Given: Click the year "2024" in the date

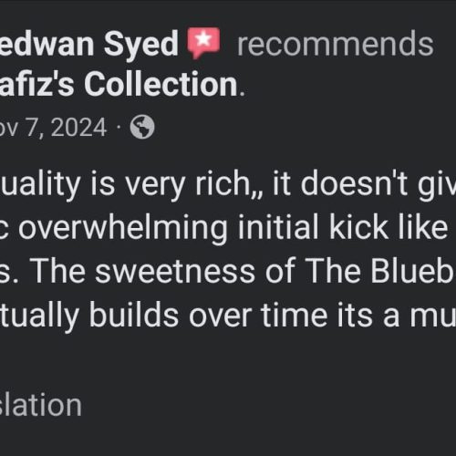Looking at the screenshot, I should [x=79, y=128].
